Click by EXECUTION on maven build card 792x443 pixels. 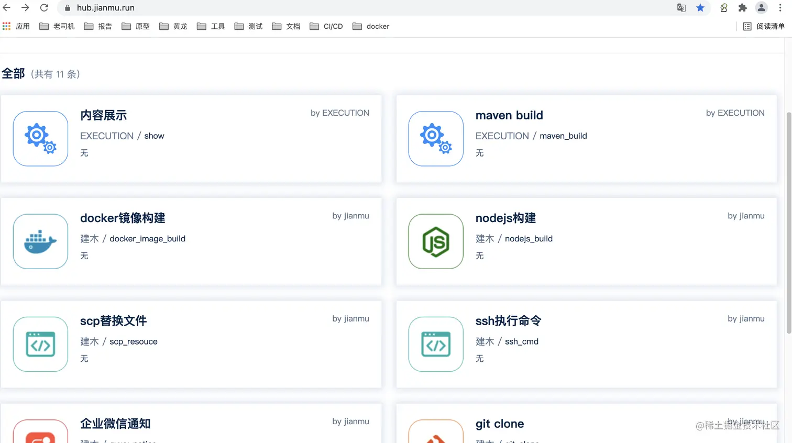tap(735, 113)
